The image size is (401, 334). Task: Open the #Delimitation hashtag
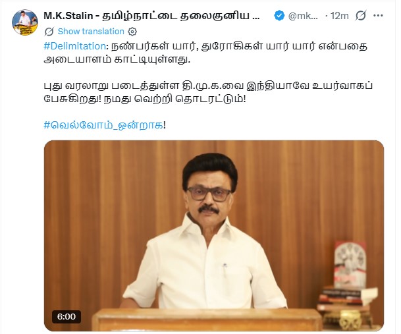click(x=74, y=46)
